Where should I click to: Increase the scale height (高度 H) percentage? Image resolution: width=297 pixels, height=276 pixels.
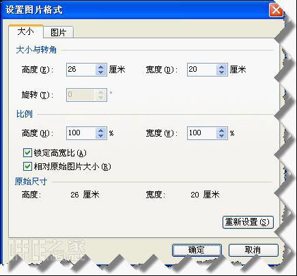[x=101, y=130]
